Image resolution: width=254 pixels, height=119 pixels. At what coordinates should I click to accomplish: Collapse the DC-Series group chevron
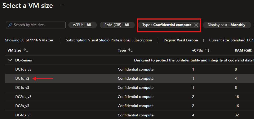[10, 60]
